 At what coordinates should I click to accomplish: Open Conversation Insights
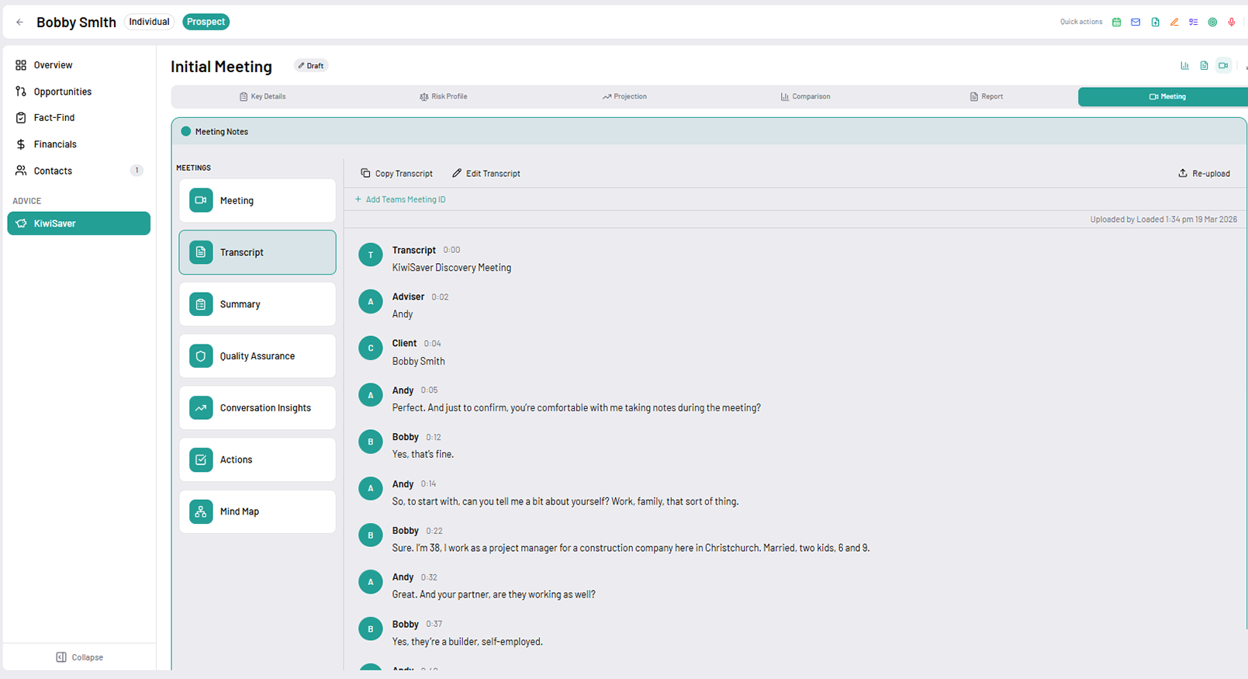[258, 407]
